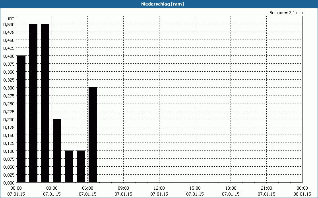Viewport: 318px width, 198px height.
Task: Select the 06:00 x-axis time label
Action: point(87,188)
